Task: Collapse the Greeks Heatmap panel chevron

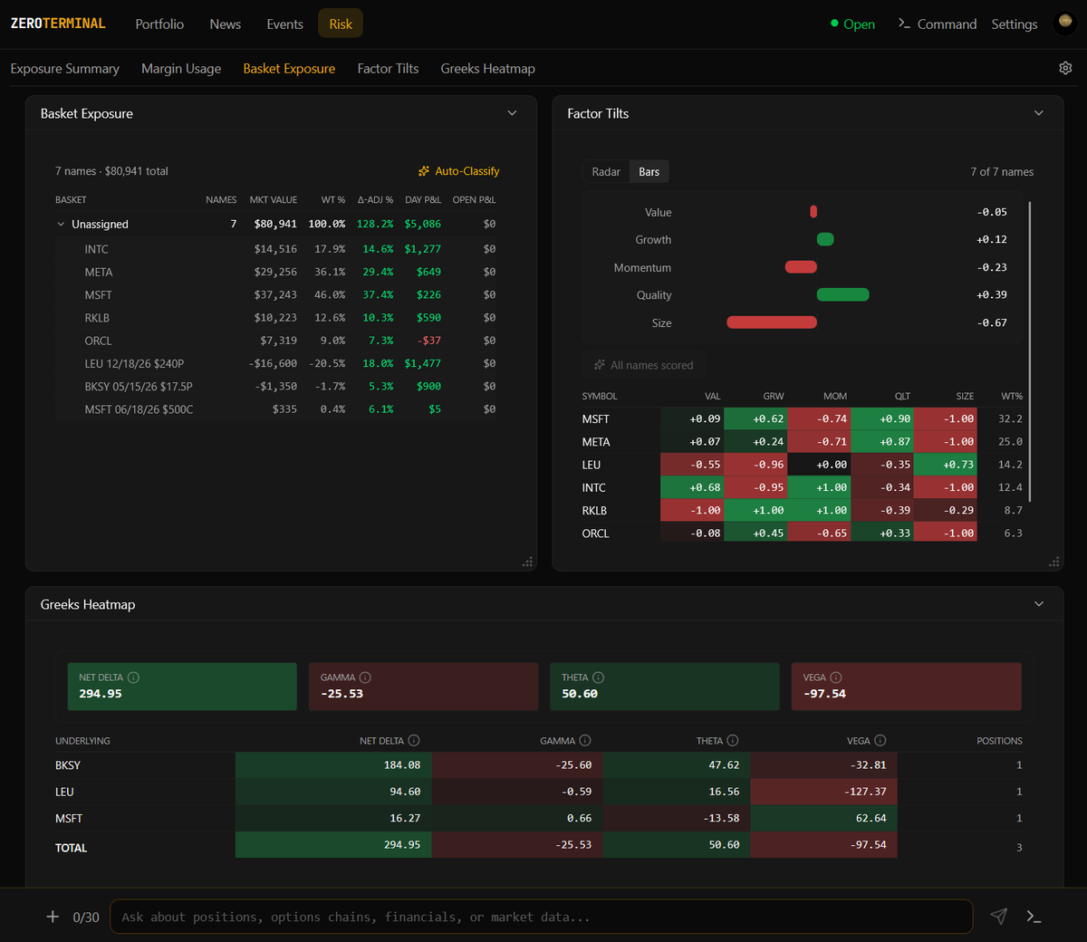Action: pyautogui.click(x=1039, y=604)
